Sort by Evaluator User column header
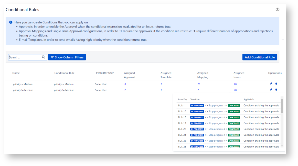 (x=105, y=73)
